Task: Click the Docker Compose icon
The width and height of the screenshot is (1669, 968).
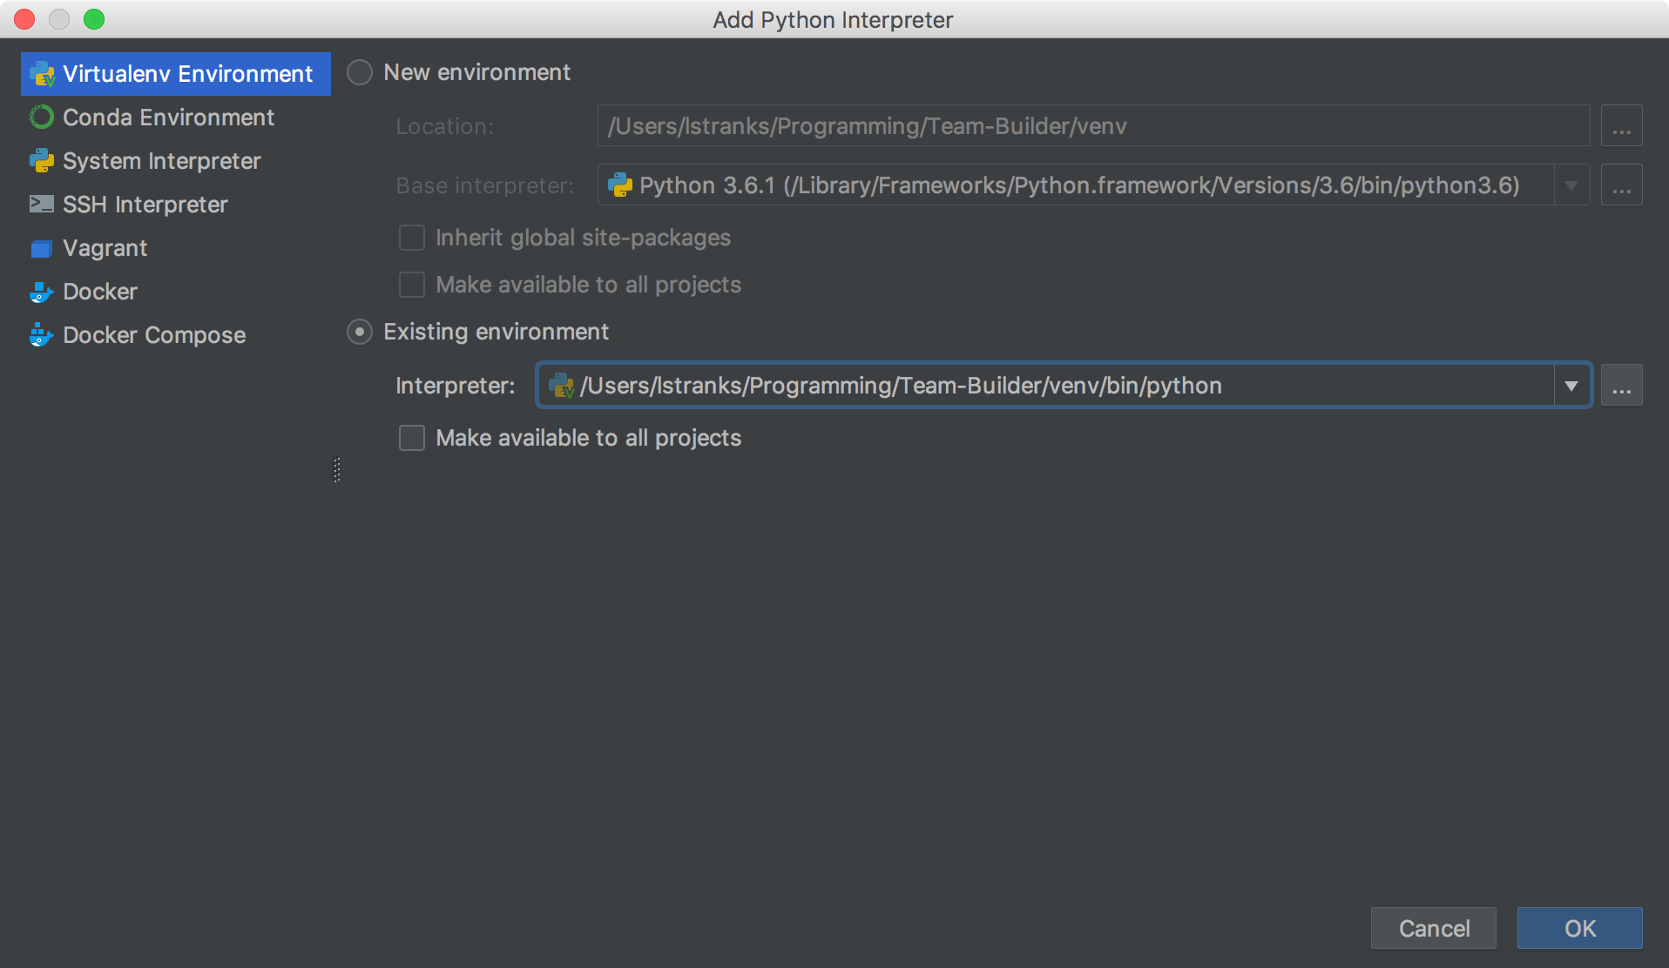Action: tap(41, 335)
